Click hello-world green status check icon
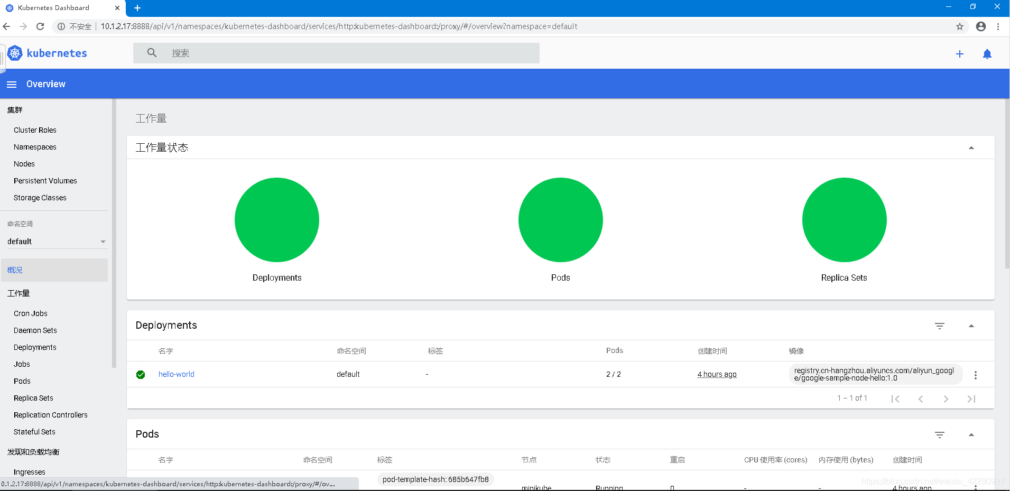Screen dimensions: 1010x491 coord(141,375)
